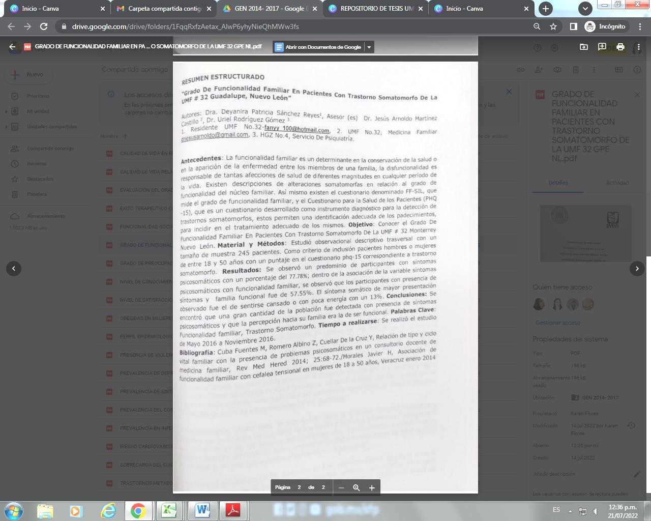651x521 pixels.
Task: Go to next file arrow
Action: tap(637, 268)
